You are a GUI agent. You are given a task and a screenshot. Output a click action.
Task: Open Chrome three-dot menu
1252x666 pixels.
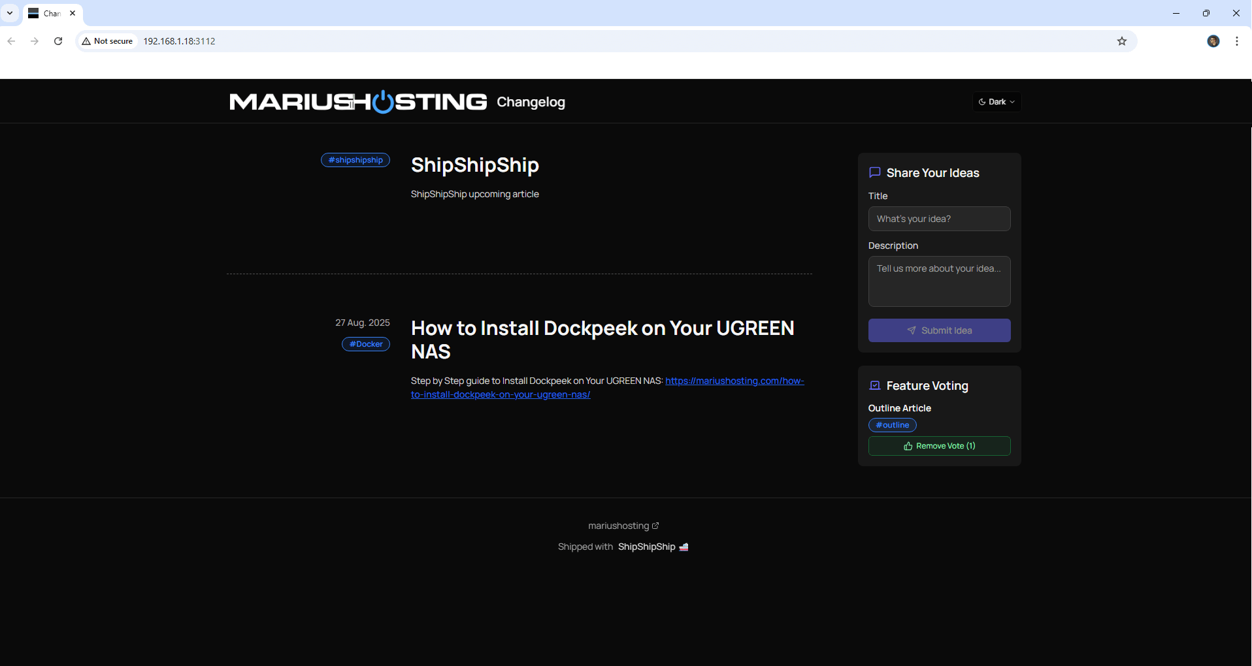(x=1237, y=41)
